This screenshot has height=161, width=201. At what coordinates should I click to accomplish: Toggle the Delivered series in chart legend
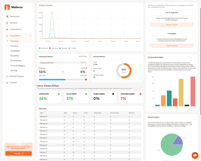coord(43,48)
